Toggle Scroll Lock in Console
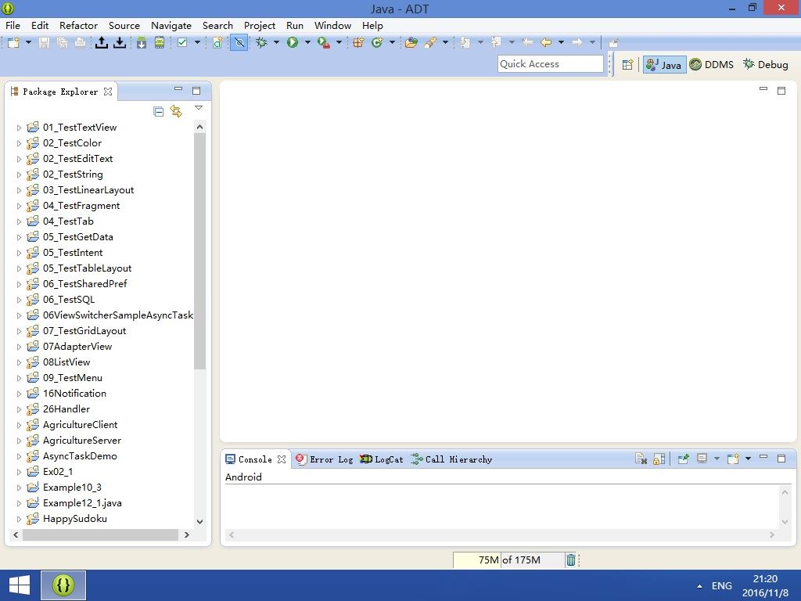The height and width of the screenshot is (601, 801). coord(659,459)
